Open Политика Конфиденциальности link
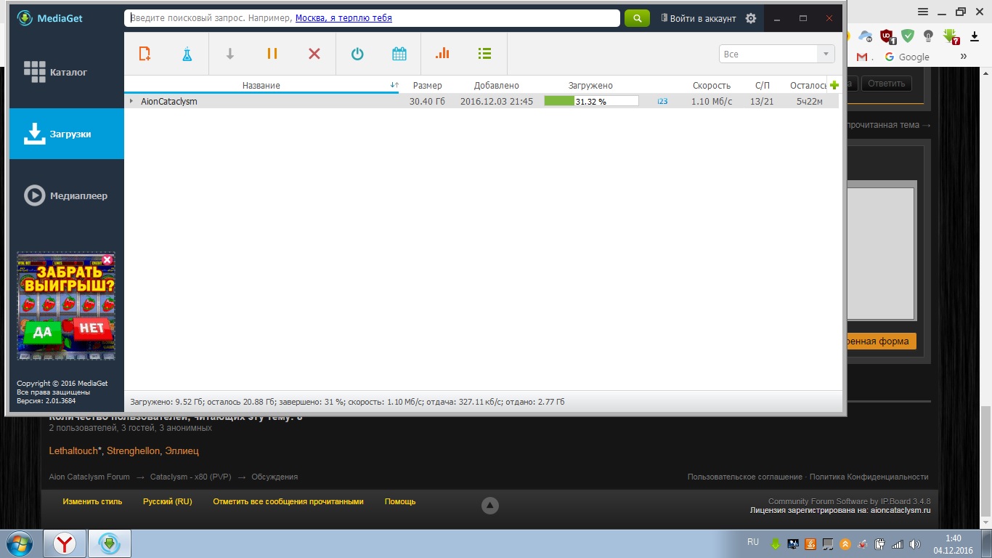Image resolution: width=992 pixels, height=558 pixels. [869, 477]
